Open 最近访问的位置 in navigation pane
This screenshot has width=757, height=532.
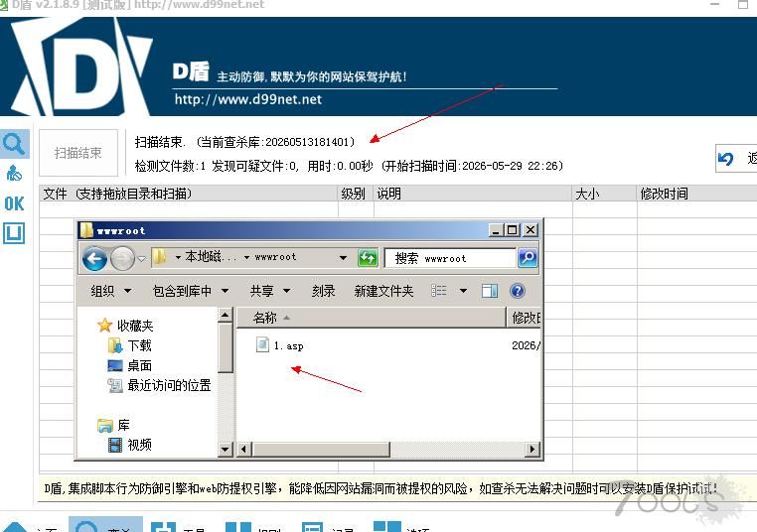[x=169, y=385]
